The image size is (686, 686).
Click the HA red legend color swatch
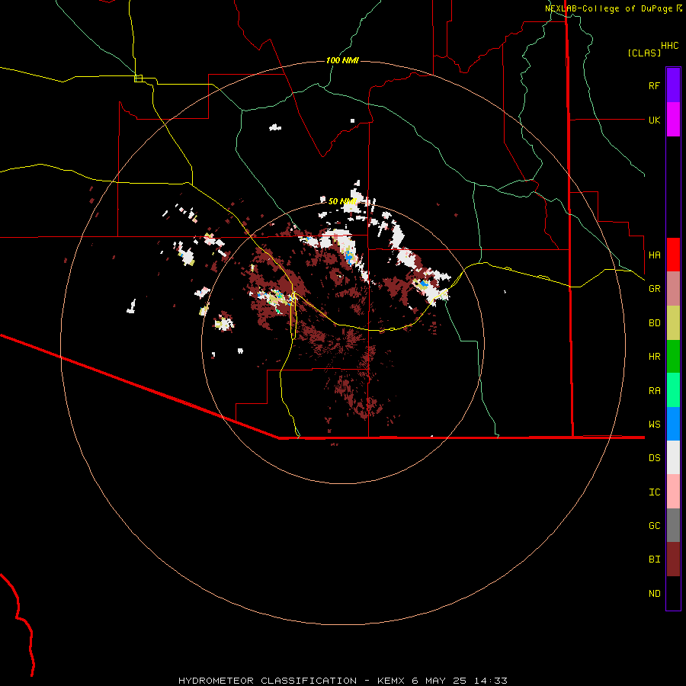point(673,255)
